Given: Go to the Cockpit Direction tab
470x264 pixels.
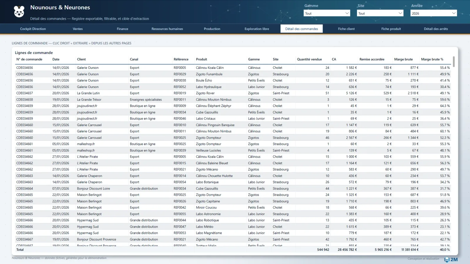Looking at the screenshot, I should point(33,29).
